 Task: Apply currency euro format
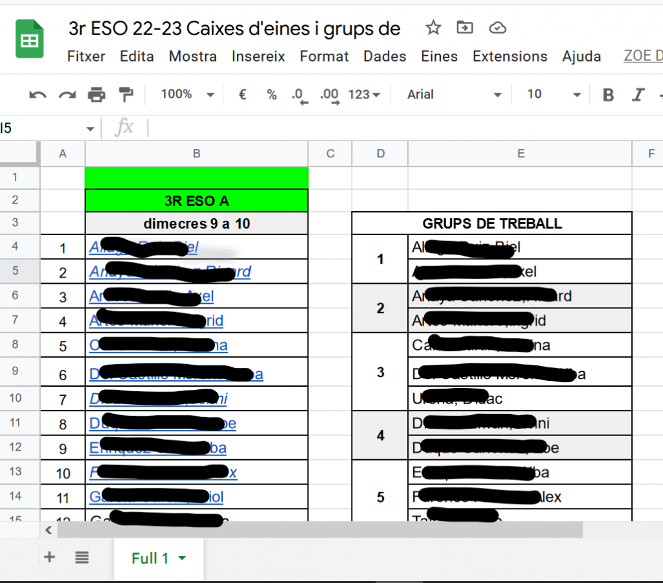243,95
